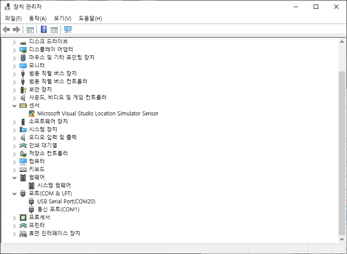Click the scrollbar up arrow
Viewport: 347px width, 254px height.
342,42
